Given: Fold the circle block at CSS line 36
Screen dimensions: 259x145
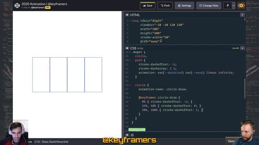Looking at the screenshot, I should click(130, 85).
